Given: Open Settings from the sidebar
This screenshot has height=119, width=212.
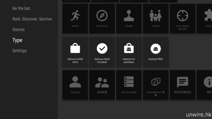Looking at the screenshot, I should tap(20, 51).
